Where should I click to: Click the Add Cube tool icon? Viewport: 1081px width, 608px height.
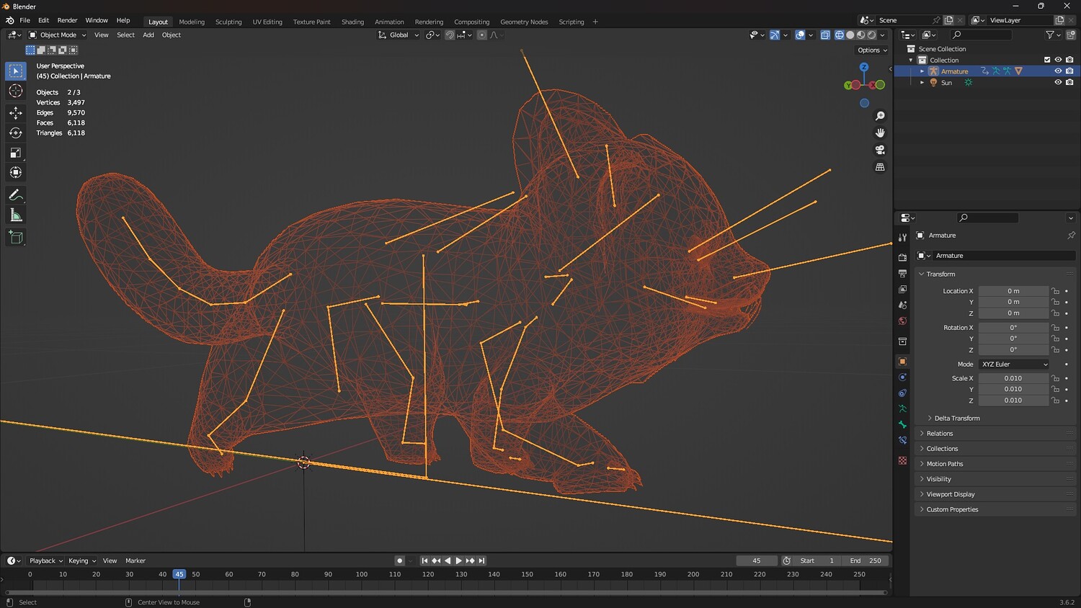(x=15, y=237)
